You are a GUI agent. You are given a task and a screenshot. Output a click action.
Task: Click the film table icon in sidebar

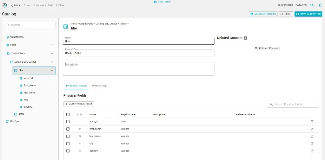click(16, 71)
